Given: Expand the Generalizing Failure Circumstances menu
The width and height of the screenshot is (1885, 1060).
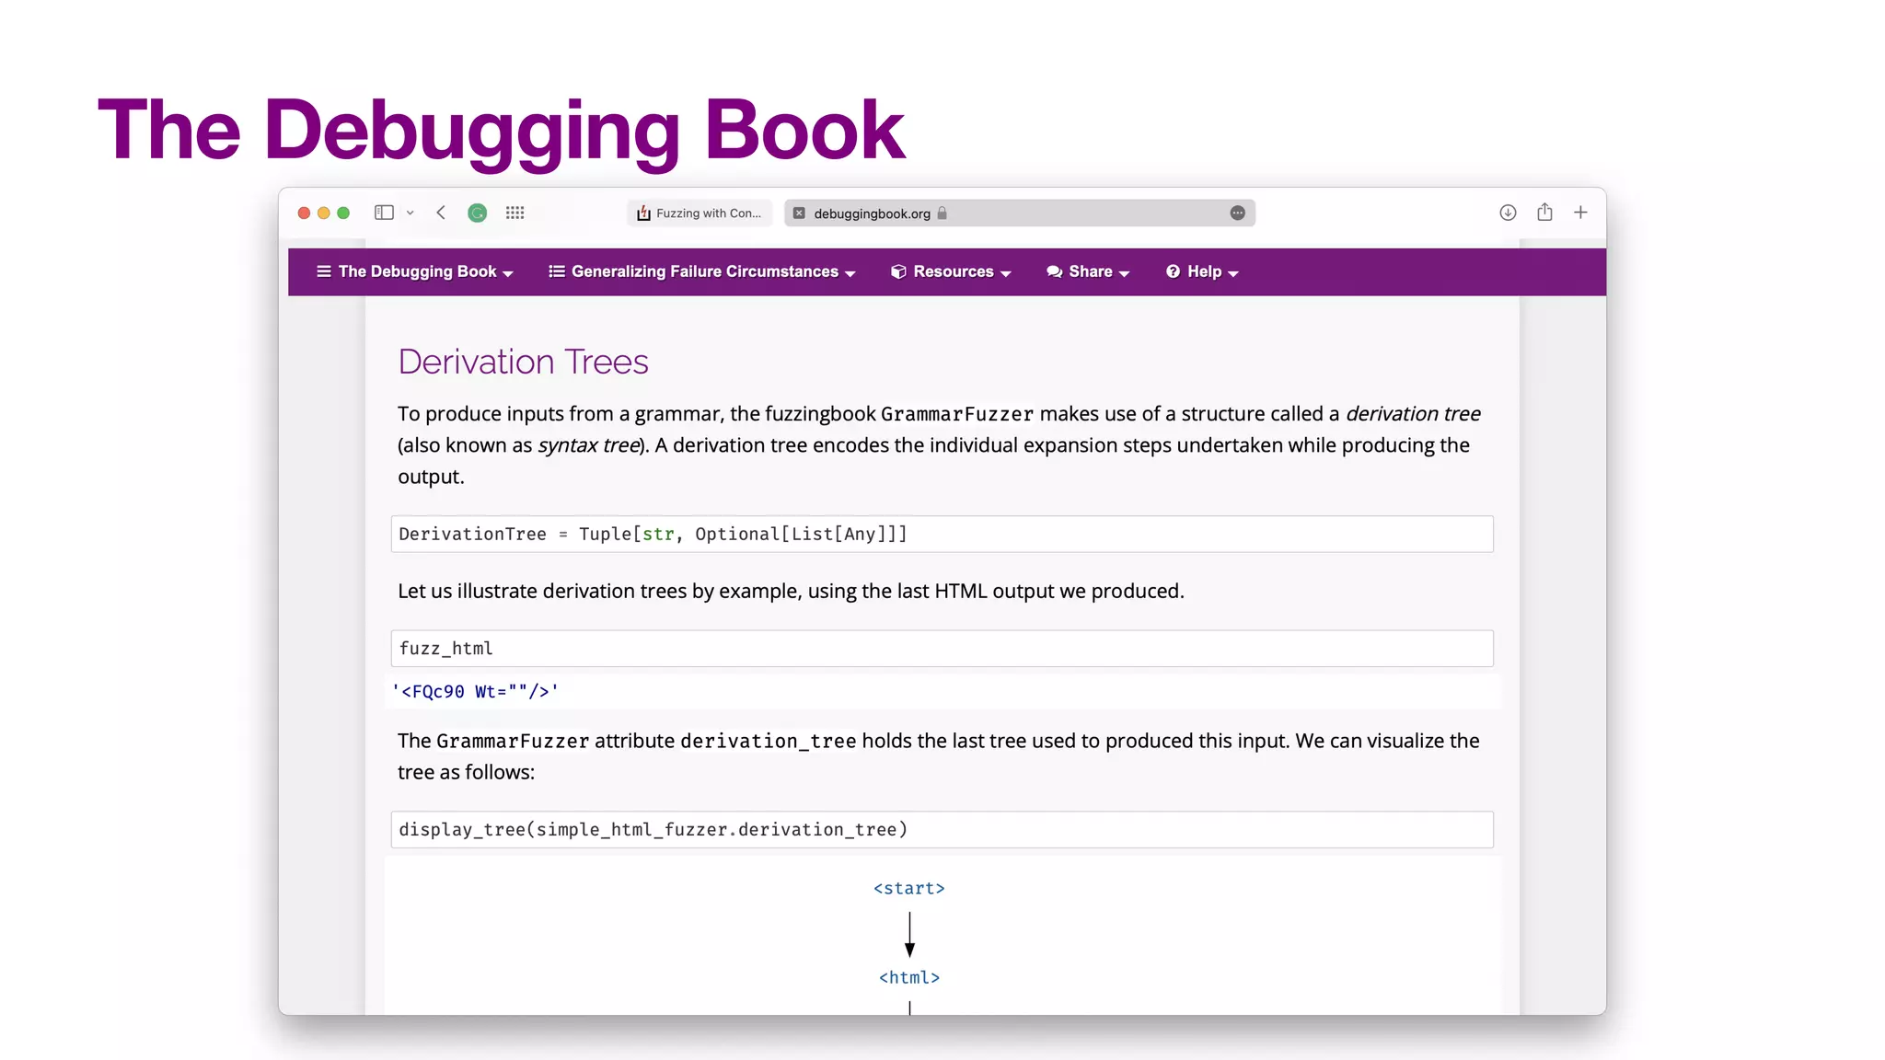Looking at the screenshot, I should 702,271.
